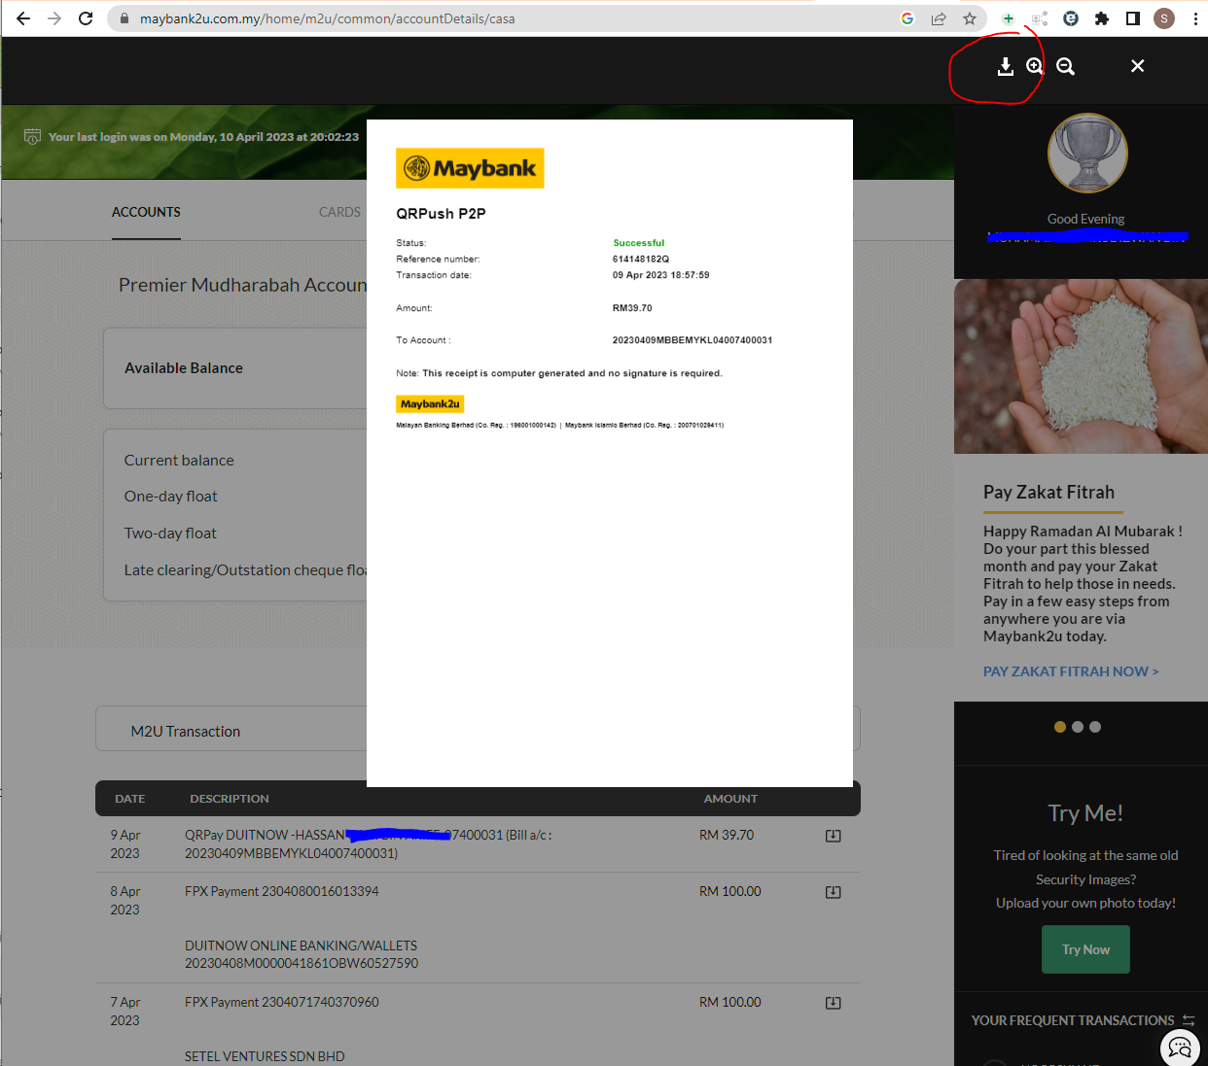Click the swap icon beside Your Frequent Transactions
Screen dimensions: 1208x1066
click(1189, 1020)
